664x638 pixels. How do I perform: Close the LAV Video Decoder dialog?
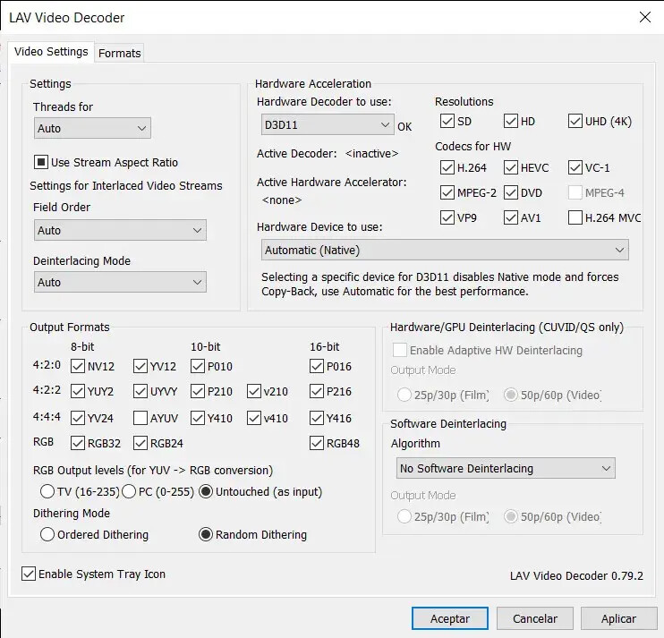pos(644,17)
